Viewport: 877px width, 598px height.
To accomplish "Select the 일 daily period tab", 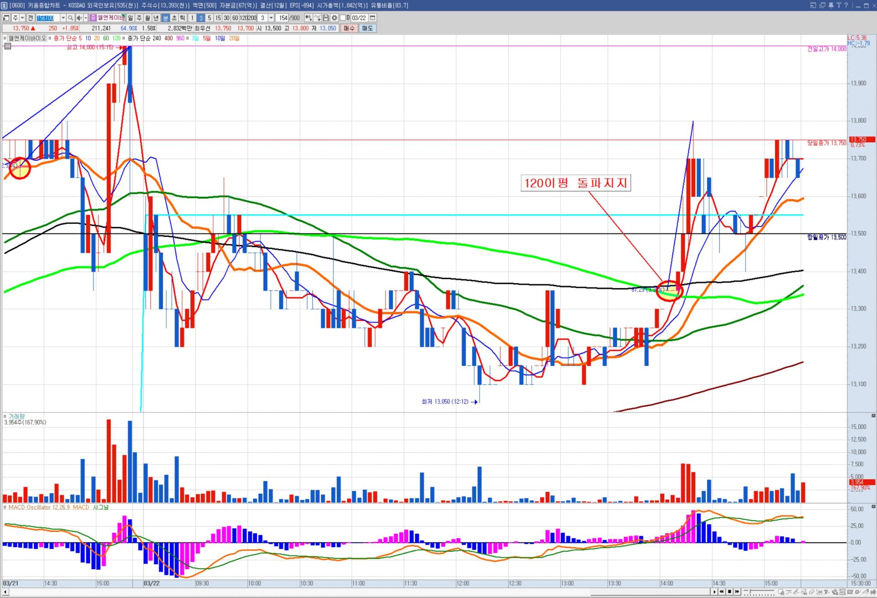I will 130,18.
